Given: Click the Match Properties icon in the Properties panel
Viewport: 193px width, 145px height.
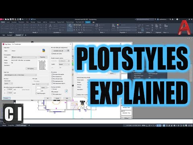Looking at the screenshot, I should 113,27.
